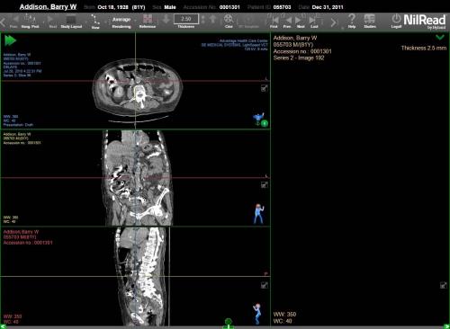Click patient name Addison, Barry W link
Viewport: 450px width, 329px height.
click(x=48, y=7)
